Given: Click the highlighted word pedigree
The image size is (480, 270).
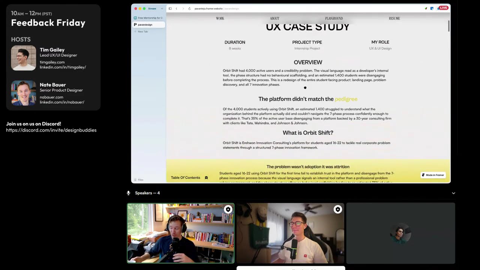Looking at the screenshot, I should click(x=346, y=99).
